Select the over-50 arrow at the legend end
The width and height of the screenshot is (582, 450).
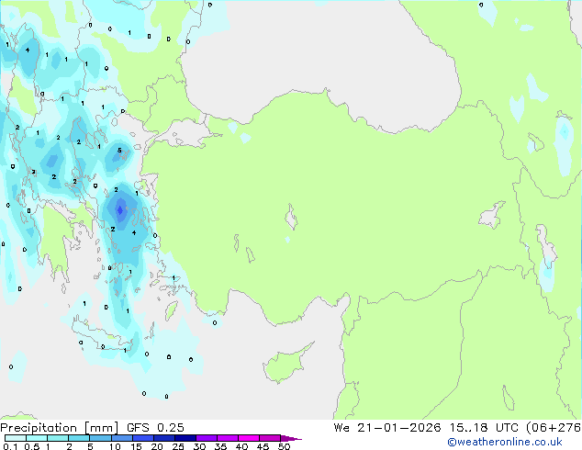pyautogui.click(x=291, y=438)
